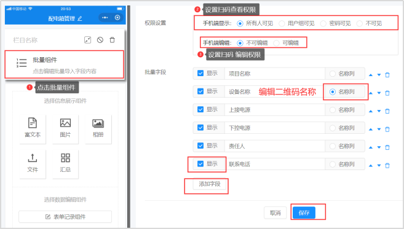Toggle the 显示 checkbox for 下控电源
This screenshot has height=229, width=404.
[x=200, y=128]
